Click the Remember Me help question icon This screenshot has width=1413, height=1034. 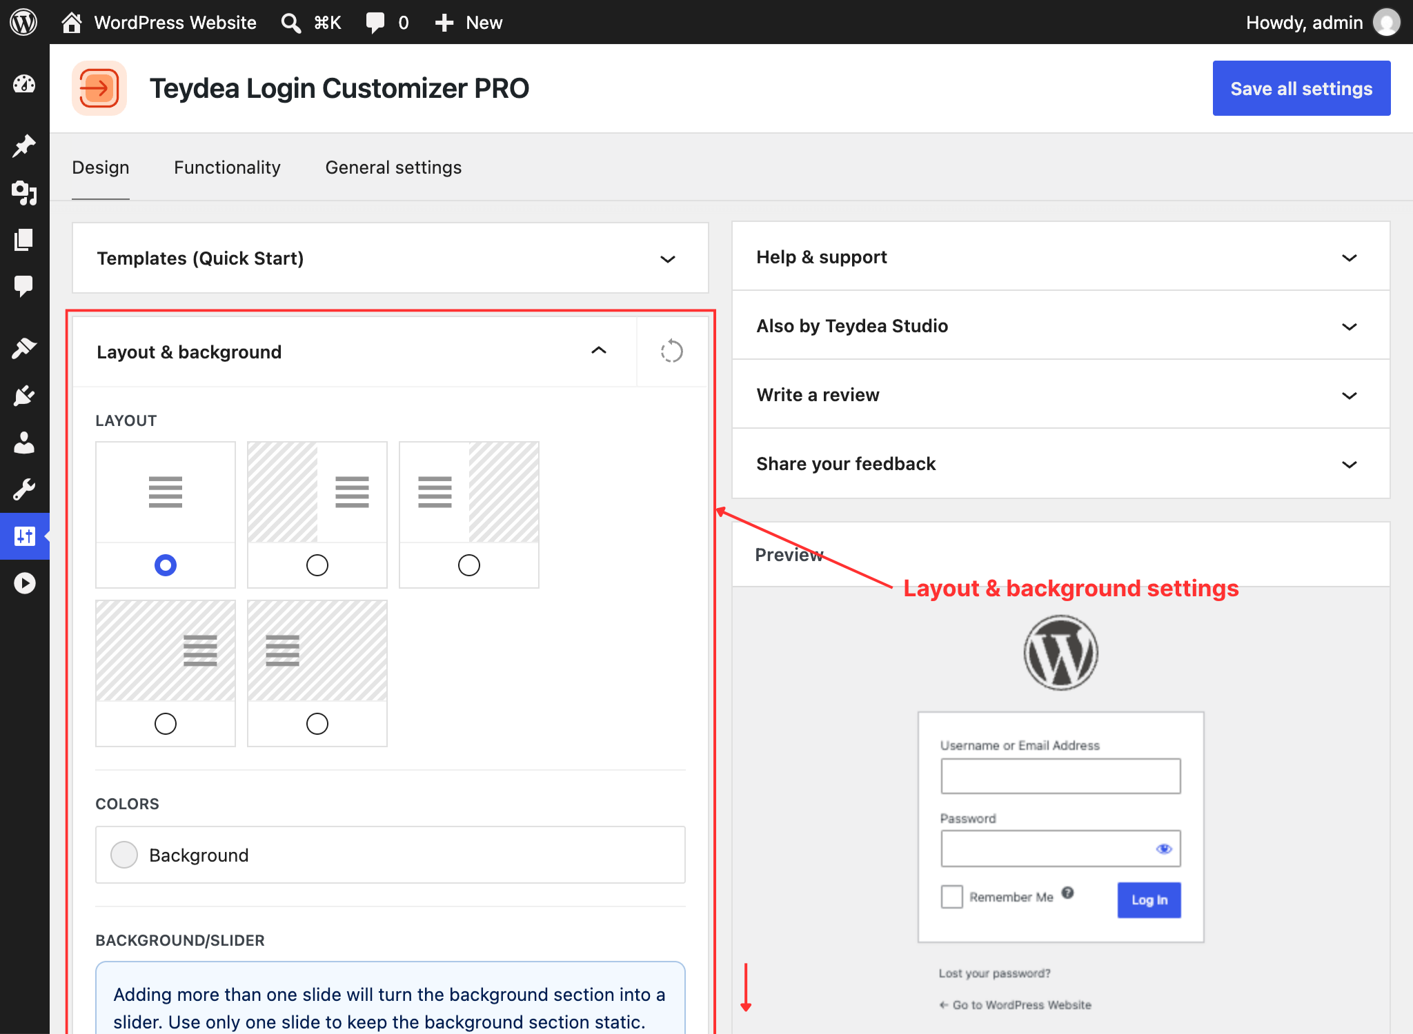coord(1067,893)
